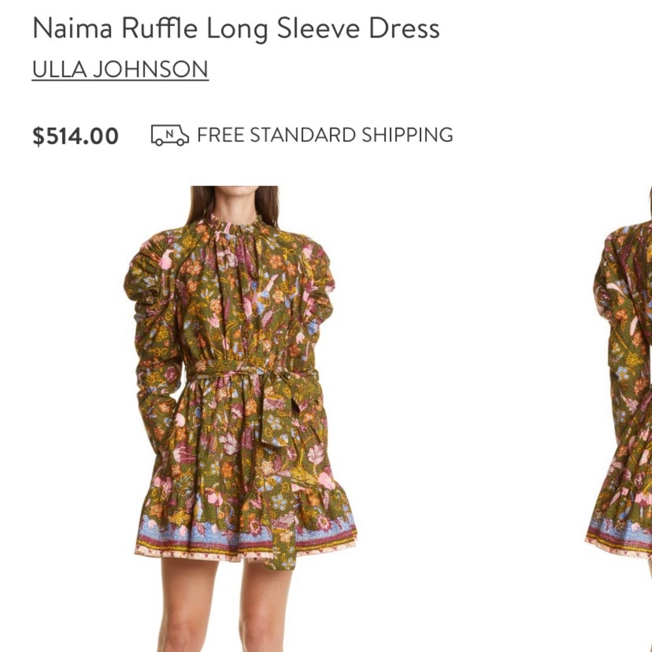This screenshot has width=652, height=652.
Task: Select the underlined brand name link
Action: tap(121, 67)
